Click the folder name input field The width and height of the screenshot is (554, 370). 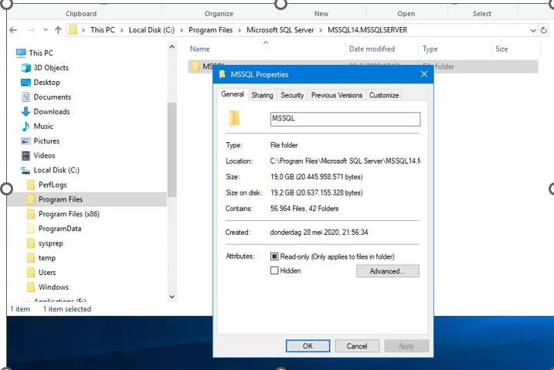coord(345,119)
